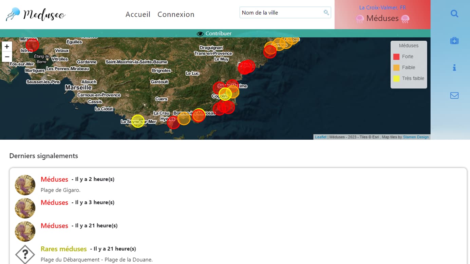Open the Plage de Gigaro report thumbnail
Screen dimensions: 470x264
pos(25,185)
